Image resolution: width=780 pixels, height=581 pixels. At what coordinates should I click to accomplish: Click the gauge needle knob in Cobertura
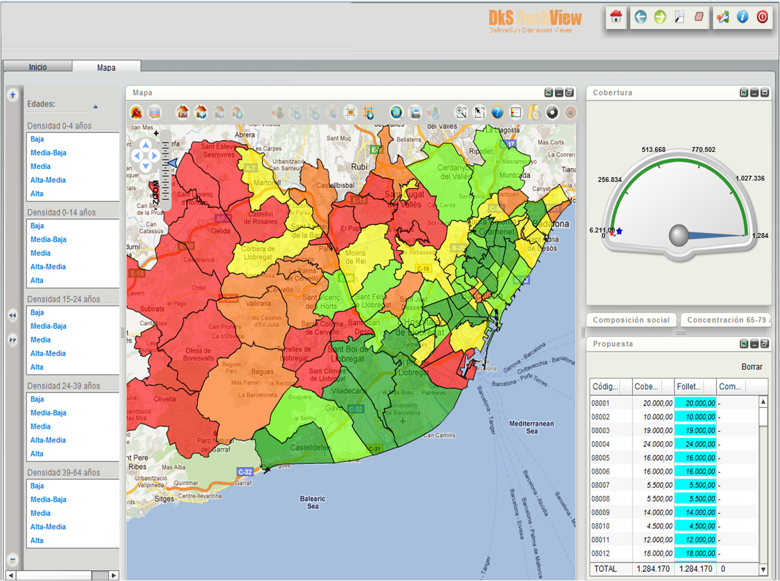[679, 235]
